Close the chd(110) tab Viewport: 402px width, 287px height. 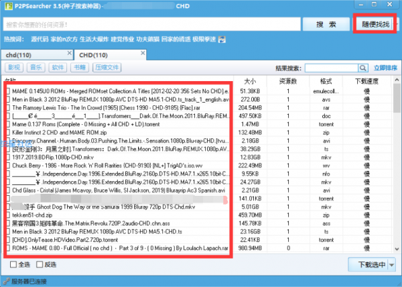point(69,53)
